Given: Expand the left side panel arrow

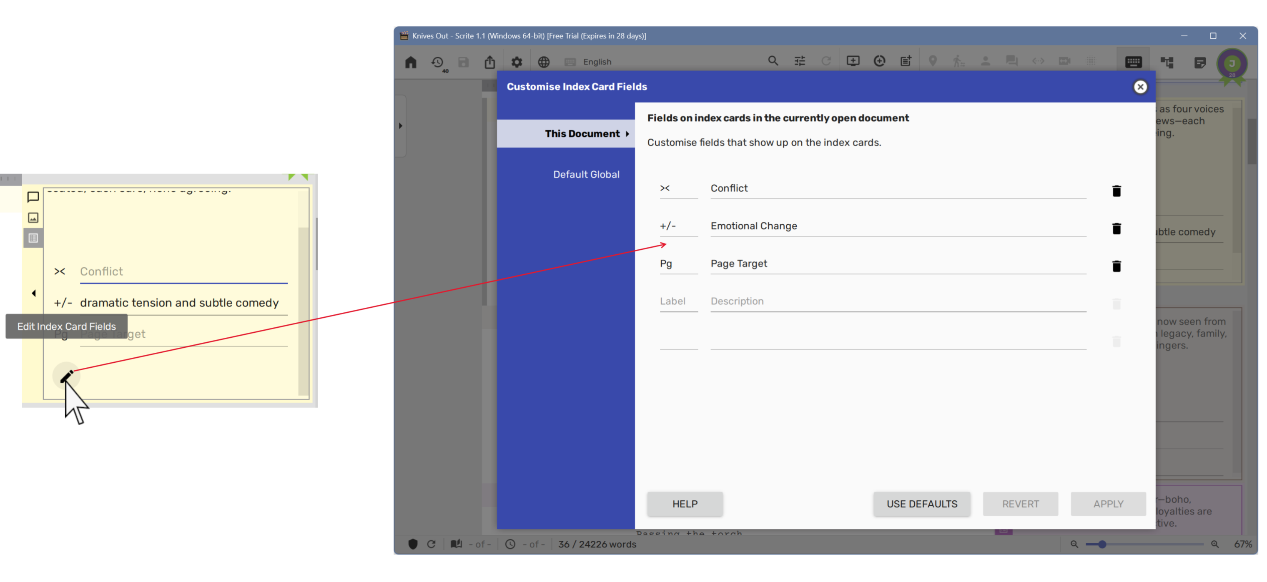Looking at the screenshot, I should (x=400, y=126).
